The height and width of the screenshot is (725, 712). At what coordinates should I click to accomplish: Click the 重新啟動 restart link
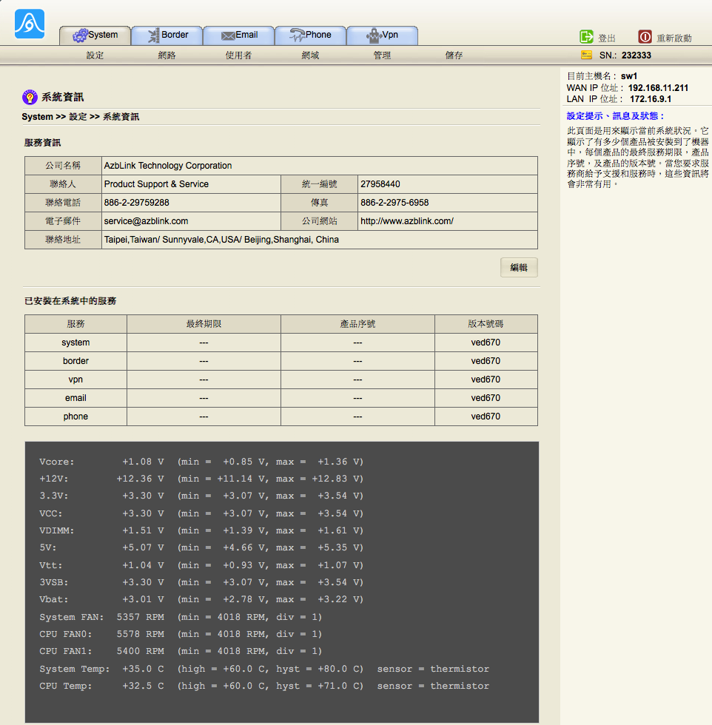tap(674, 38)
